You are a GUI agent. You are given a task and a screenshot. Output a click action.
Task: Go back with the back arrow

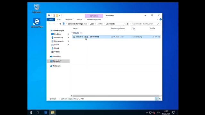click(x=49, y=24)
